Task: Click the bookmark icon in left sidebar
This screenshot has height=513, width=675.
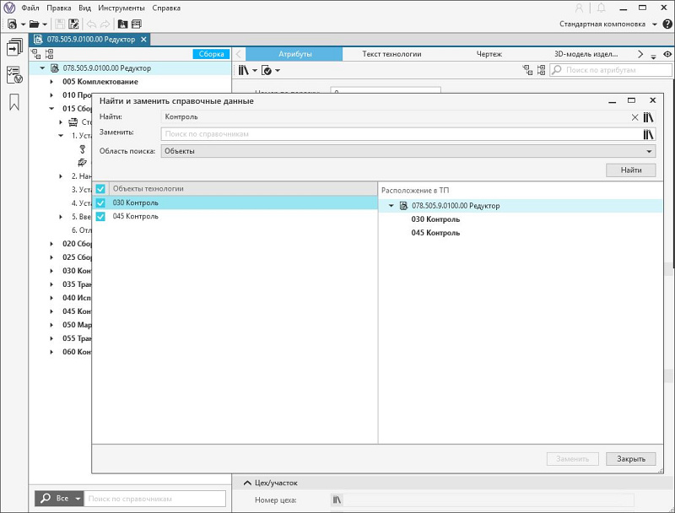Action: pyautogui.click(x=14, y=102)
